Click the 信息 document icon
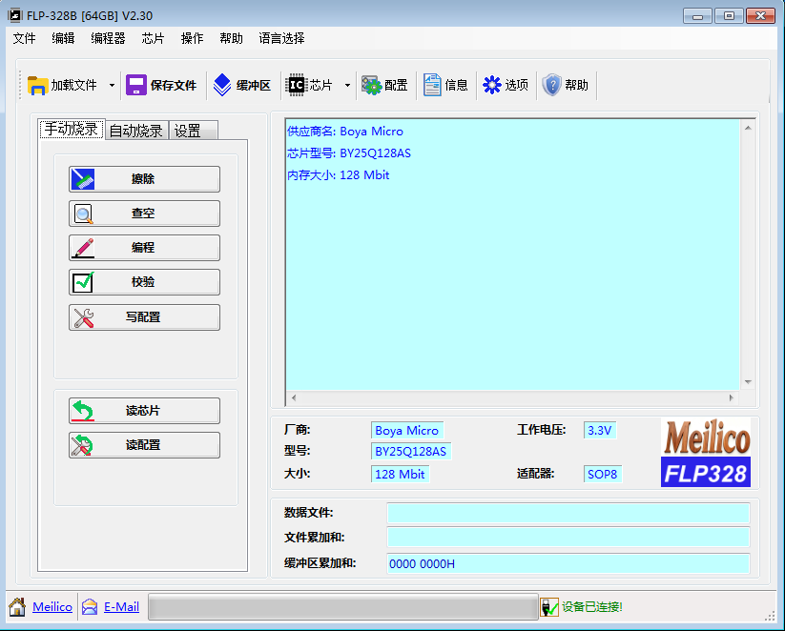The width and height of the screenshot is (785, 631). point(432,85)
